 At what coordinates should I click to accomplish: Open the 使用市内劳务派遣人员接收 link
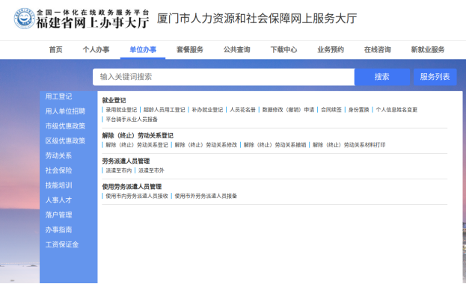click(x=137, y=196)
